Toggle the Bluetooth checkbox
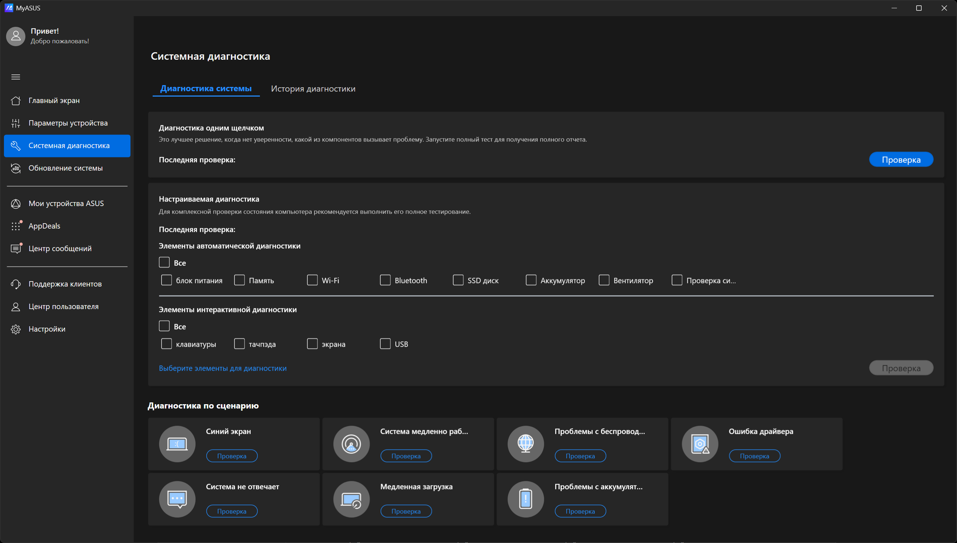This screenshot has height=543, width=957. pos(385,280)
